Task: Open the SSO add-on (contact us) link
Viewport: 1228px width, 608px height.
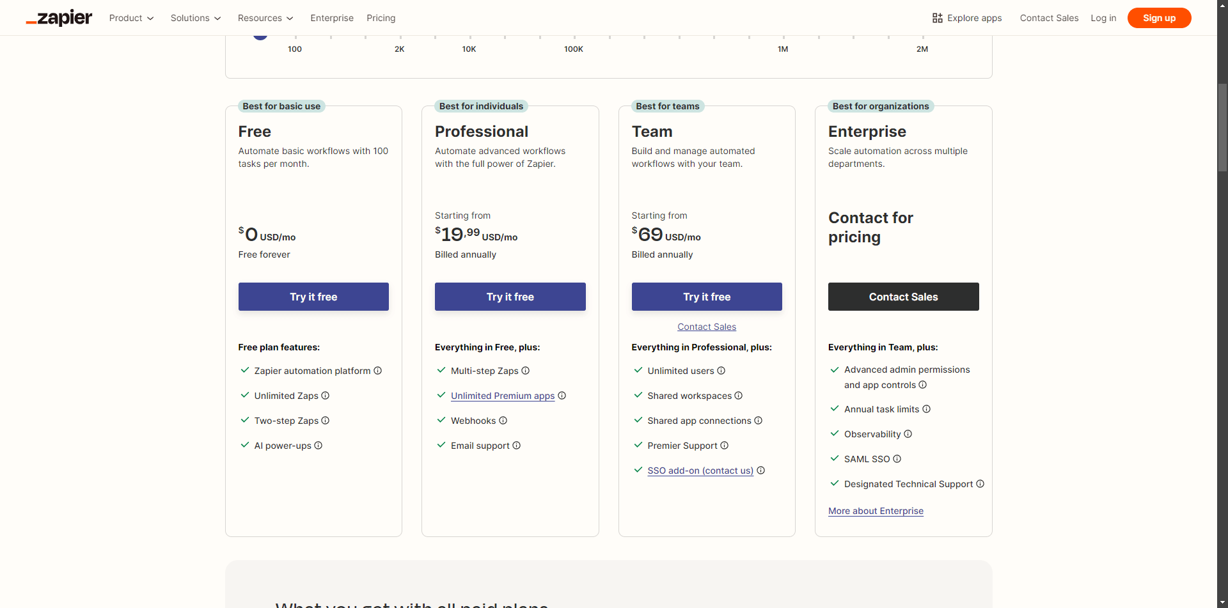Action: click(700, 471)
